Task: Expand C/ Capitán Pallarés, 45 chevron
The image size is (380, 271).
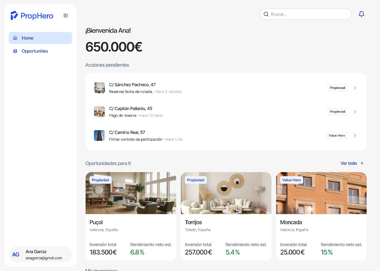Action: click(x=355, y=112)
